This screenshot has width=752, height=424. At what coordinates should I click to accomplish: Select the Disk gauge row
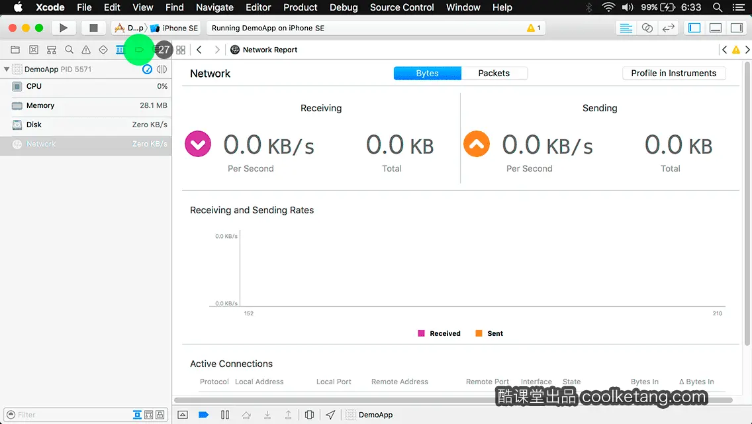pos(86,125)
